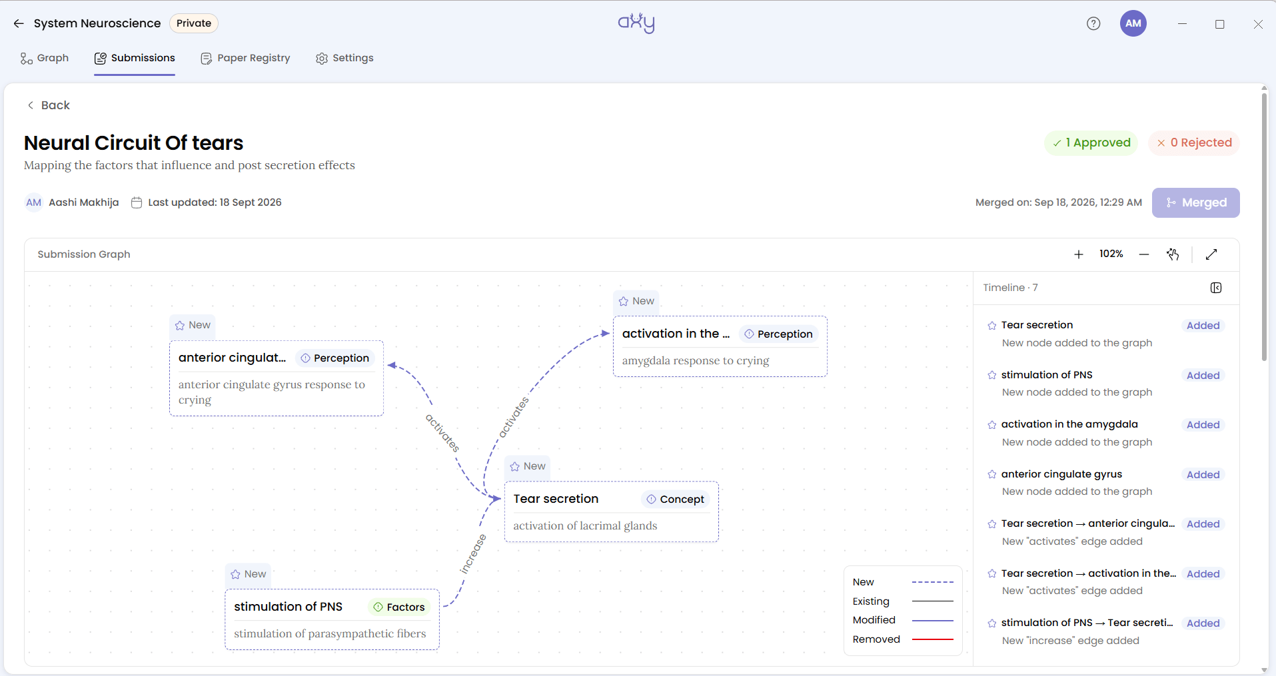Click the New badge above Tear secretion
1276x676 pixels.
pos(528,466)
